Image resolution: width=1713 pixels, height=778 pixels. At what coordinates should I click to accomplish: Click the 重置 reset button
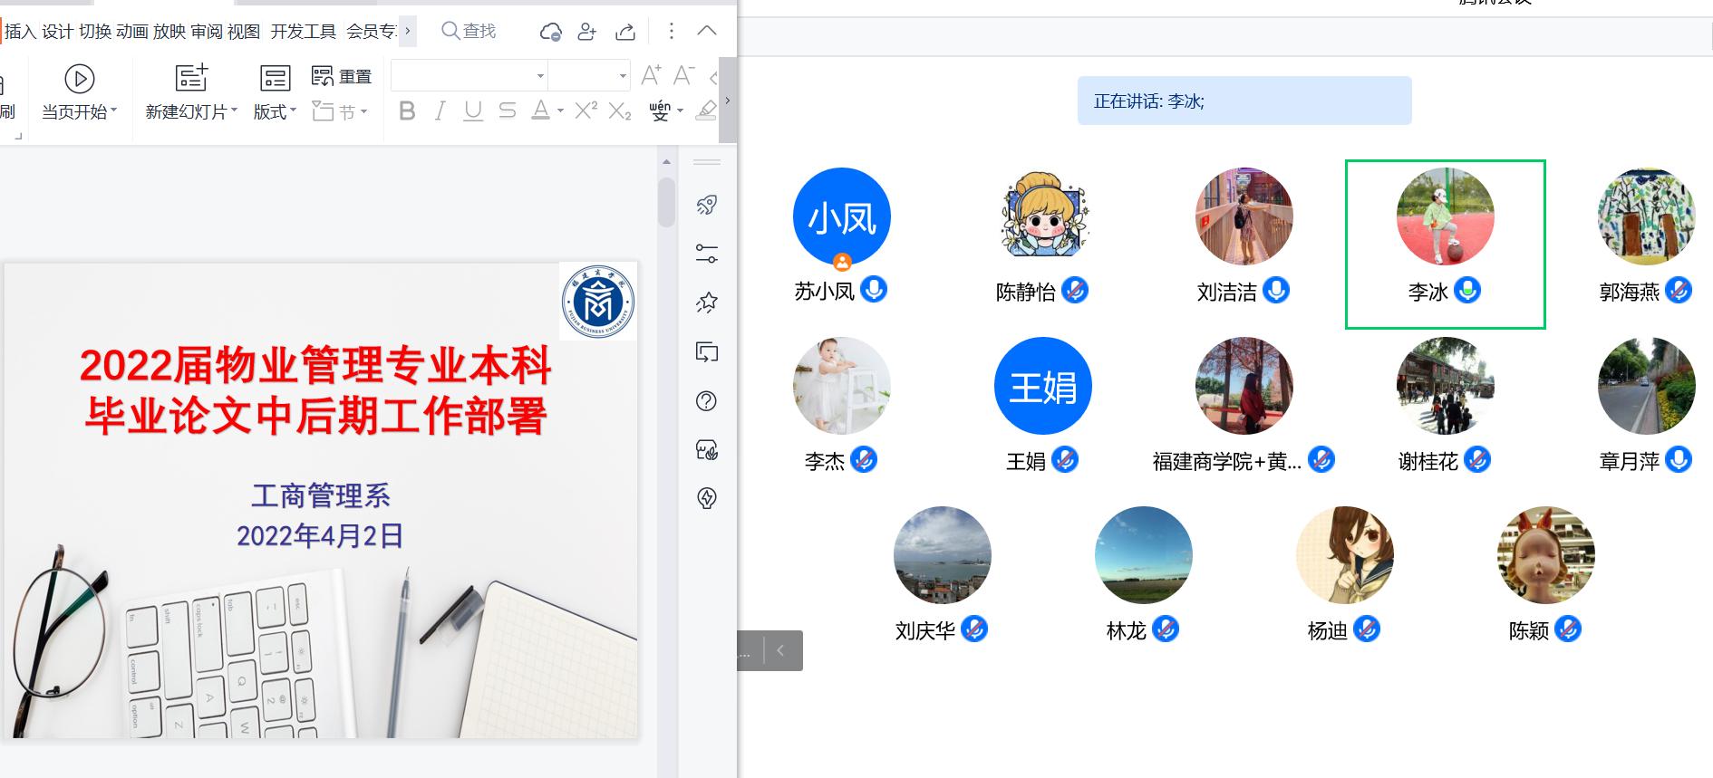point(342,76)
